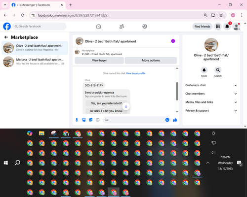Open the Windows Start menu
Screen dimensions: 247x197
(x=6, y=163)
